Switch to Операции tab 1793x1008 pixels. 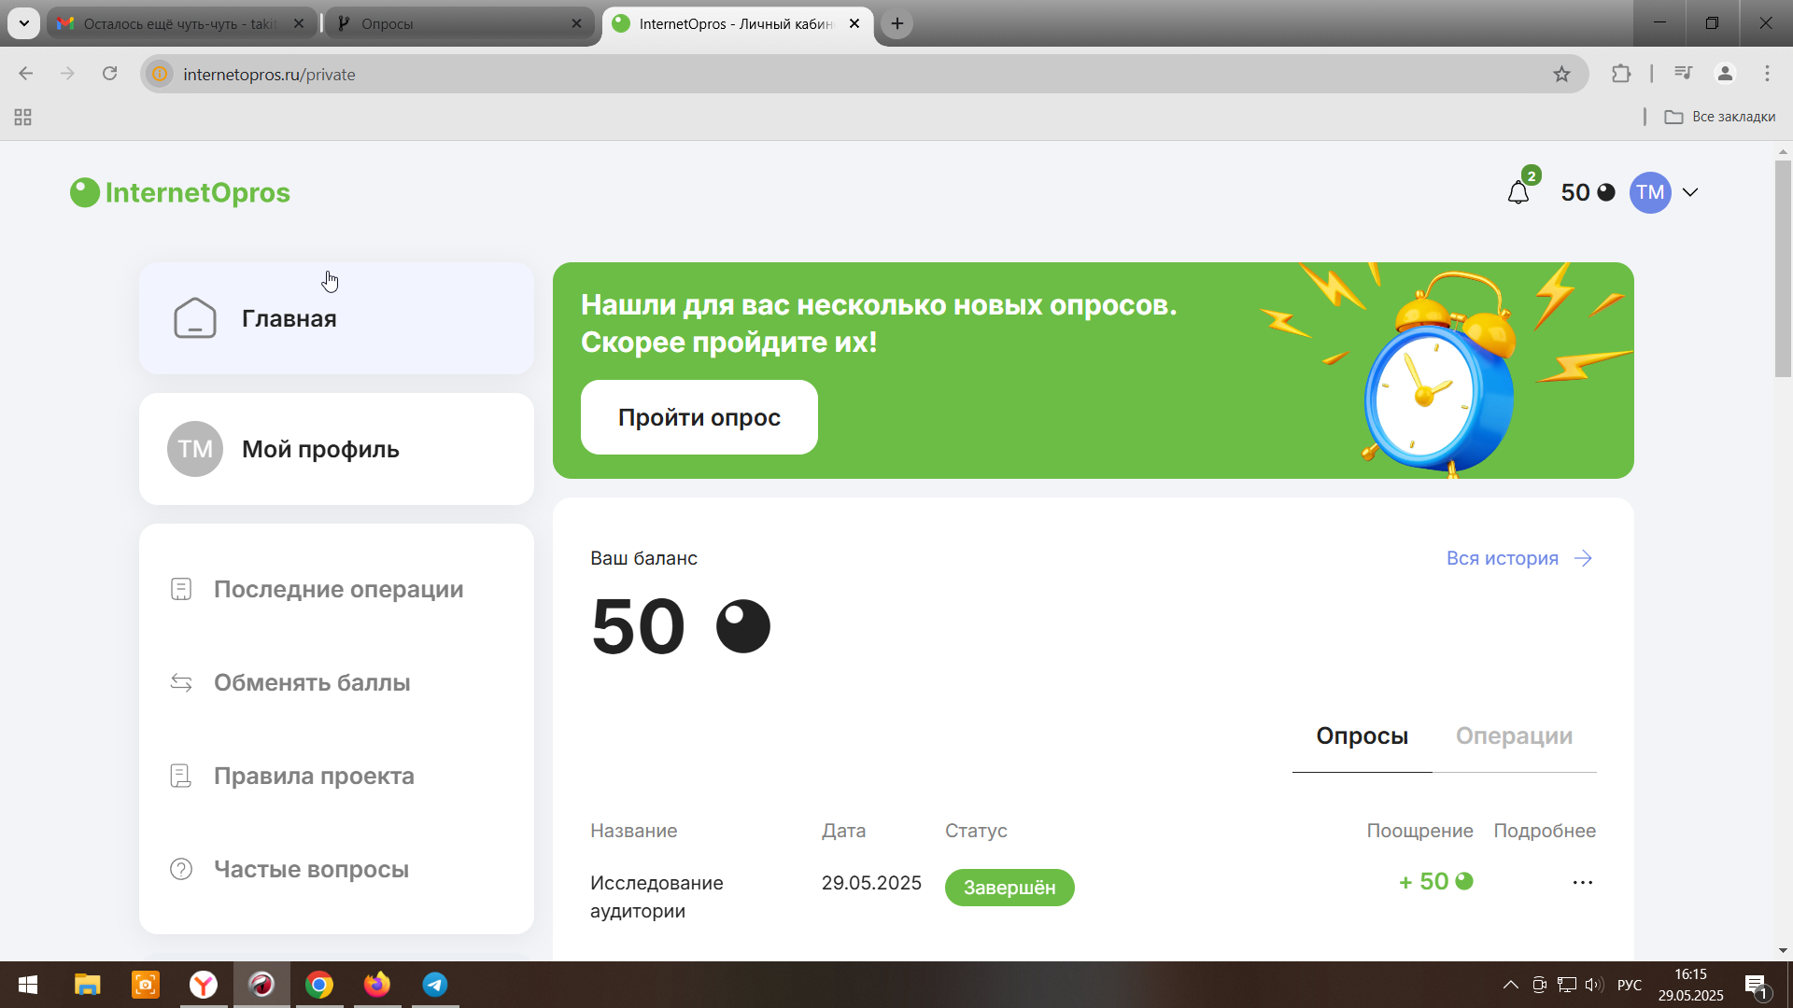point(1514,736)
